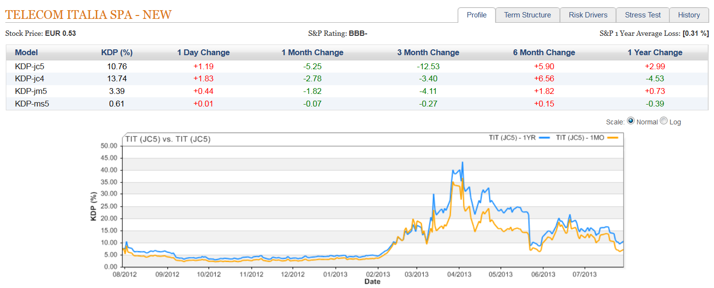Viewport: 714px width, 288px height.
Task: Click the 08/2012 date axis label
Action: coord(124,274)
